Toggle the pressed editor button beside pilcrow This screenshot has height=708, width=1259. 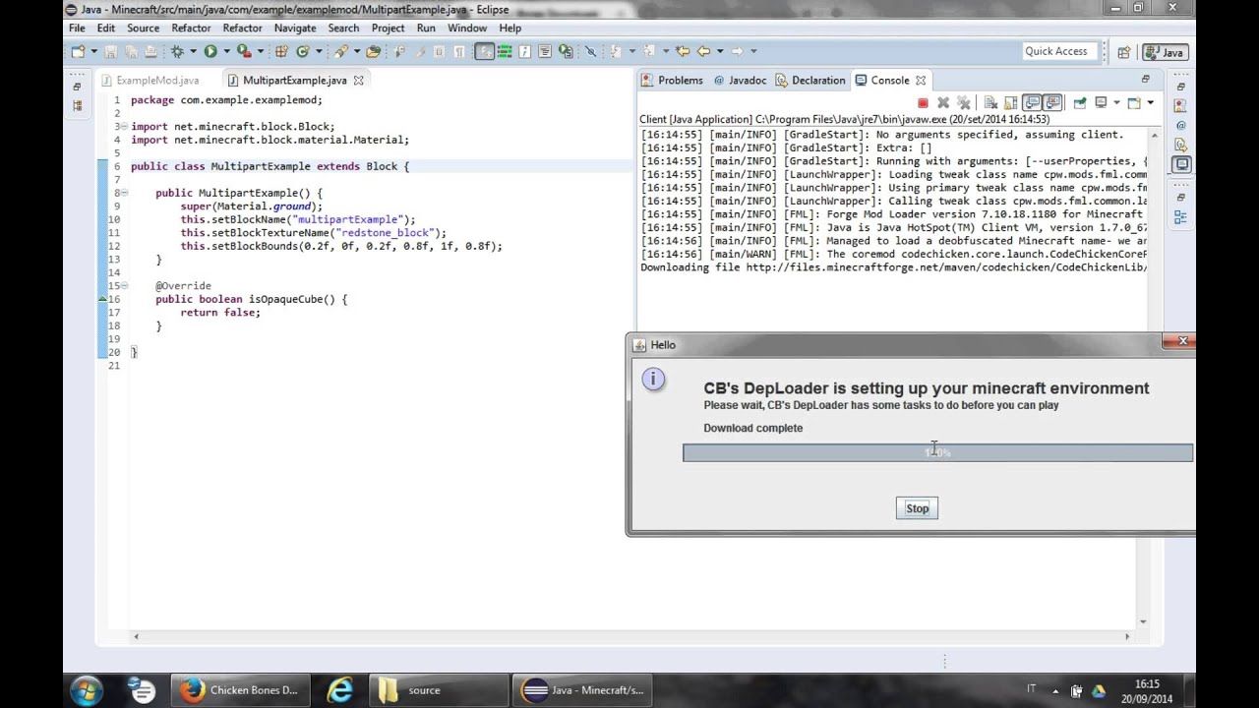tap(484, 51)
